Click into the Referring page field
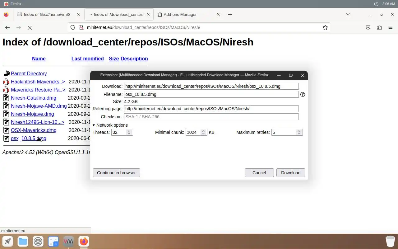The width and height of the screenshot is (398, 249). coord(211,109)
